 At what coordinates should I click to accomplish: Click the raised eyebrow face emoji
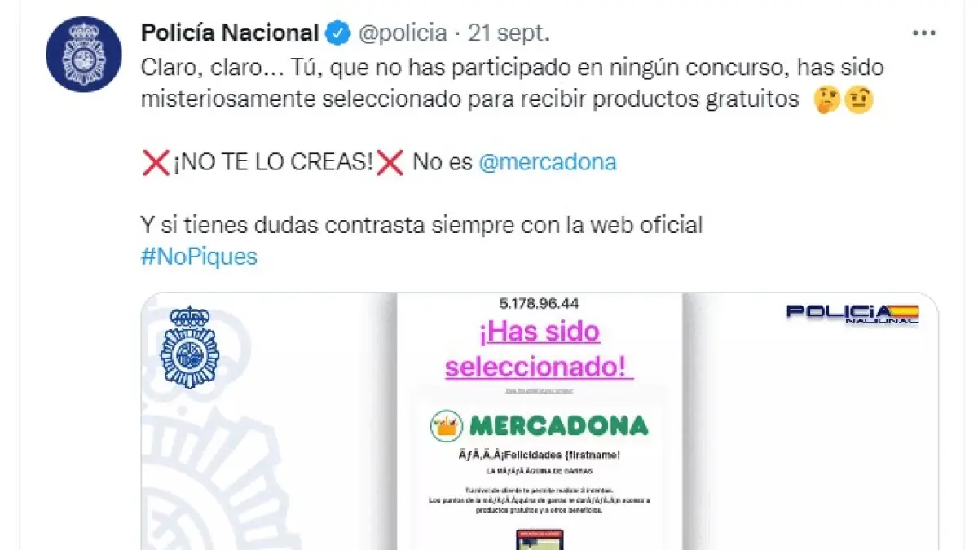coord(858,99)
